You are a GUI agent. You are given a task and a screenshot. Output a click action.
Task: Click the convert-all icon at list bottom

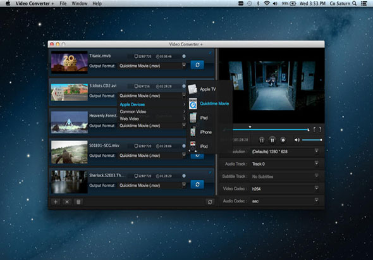[210, 202]
